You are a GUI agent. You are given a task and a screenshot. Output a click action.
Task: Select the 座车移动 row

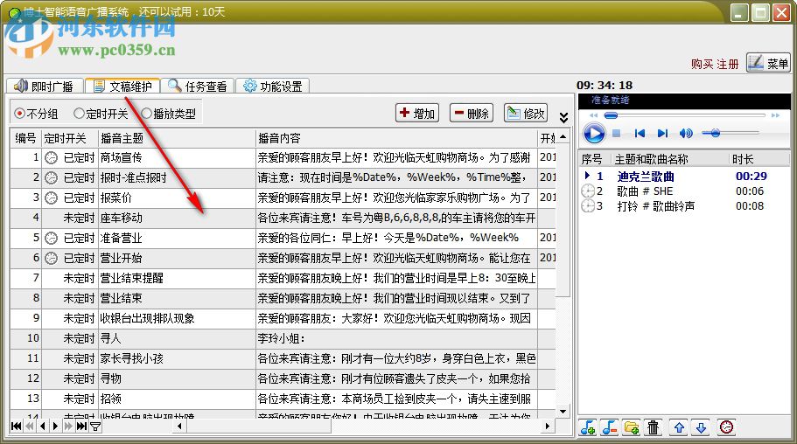(x=283, y=218)
